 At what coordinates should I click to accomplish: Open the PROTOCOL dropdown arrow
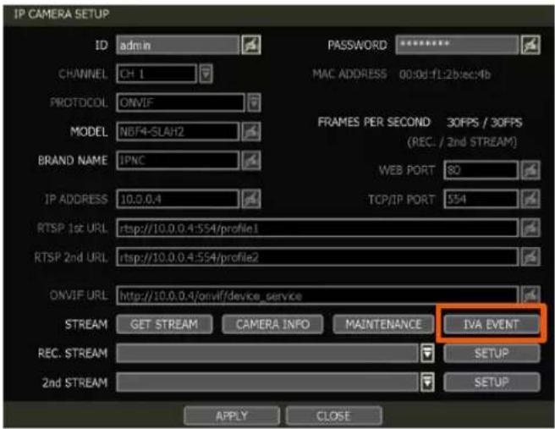(x=254, y=102)
